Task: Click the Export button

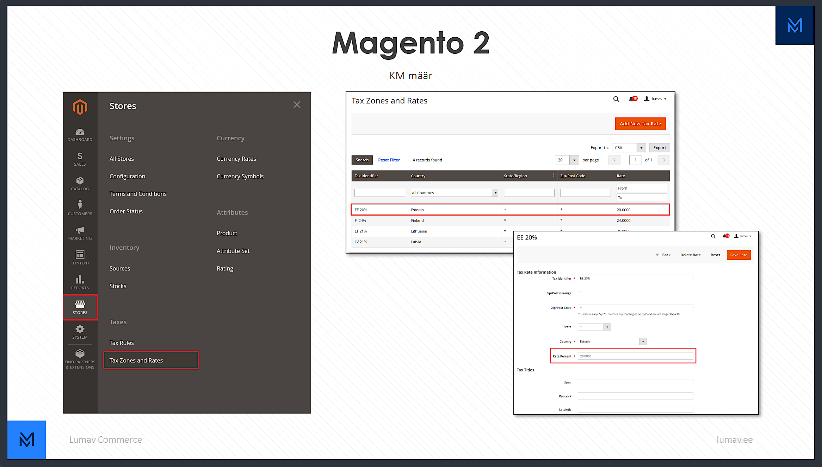Action: (659, 148)
